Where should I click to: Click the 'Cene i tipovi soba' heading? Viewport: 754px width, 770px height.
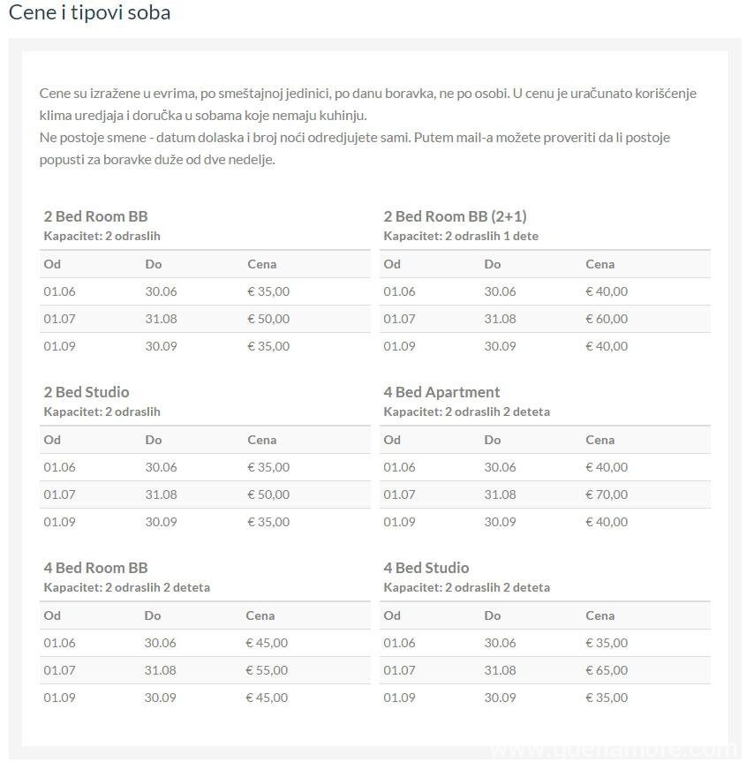pyautogui.click(x=89, y=13)
